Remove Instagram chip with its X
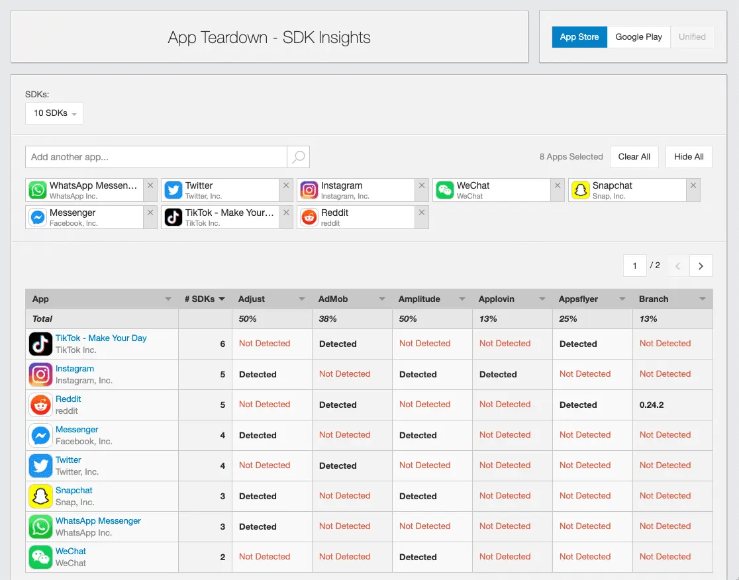Viewport: 739px width, 580px height. click(x=422, y=185)
